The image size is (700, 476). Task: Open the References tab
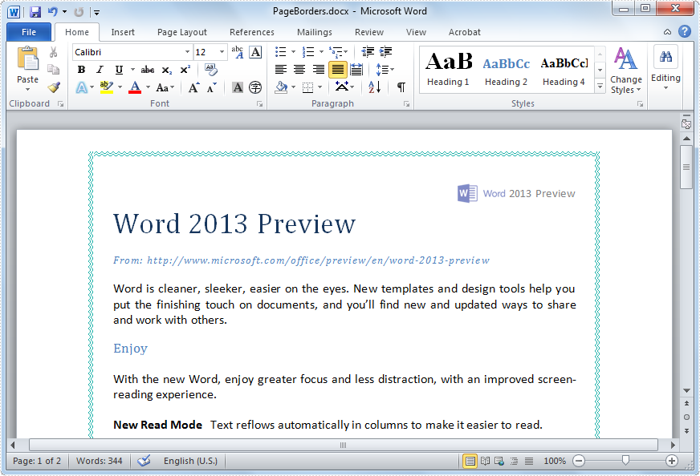click(252, 32)
